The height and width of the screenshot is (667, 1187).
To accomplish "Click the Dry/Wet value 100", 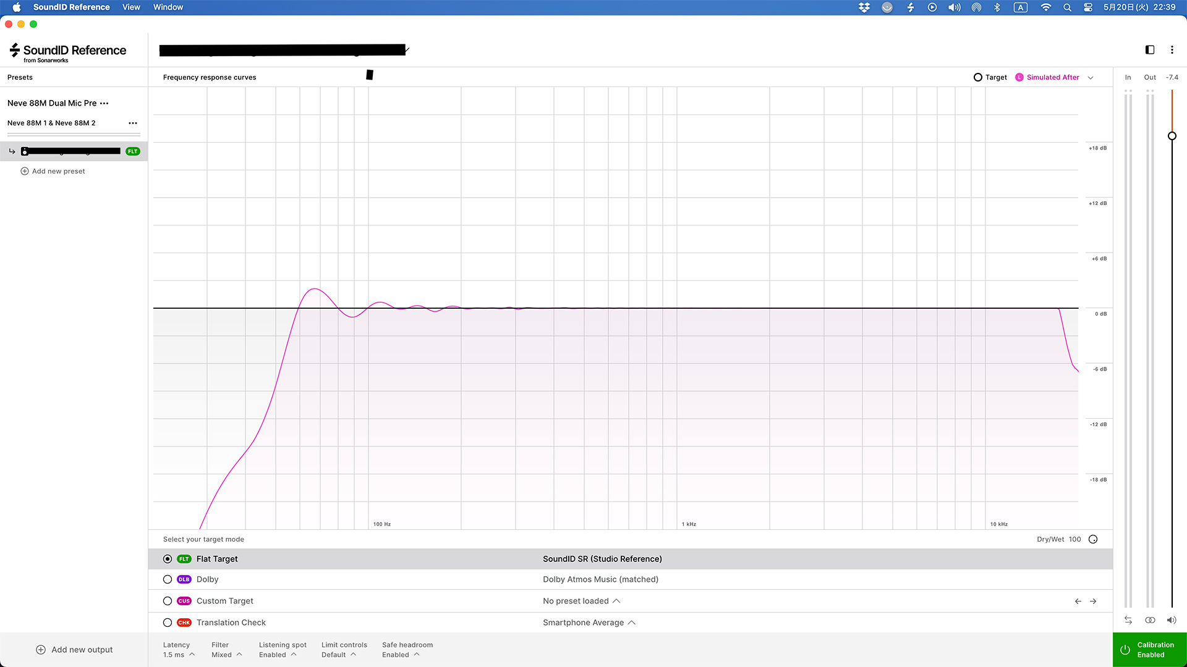I will point(1075,539).
